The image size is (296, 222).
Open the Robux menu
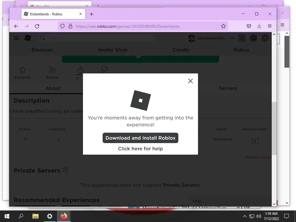(241, 50)
